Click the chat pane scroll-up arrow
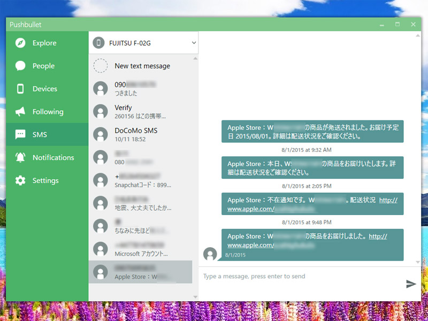Image resolution: width=428 pixels, height=321 pixels. (418, 35)
